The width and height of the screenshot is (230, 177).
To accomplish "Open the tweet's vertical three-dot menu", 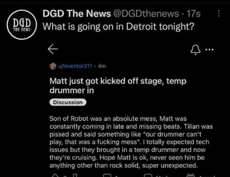I will point(219,13).
